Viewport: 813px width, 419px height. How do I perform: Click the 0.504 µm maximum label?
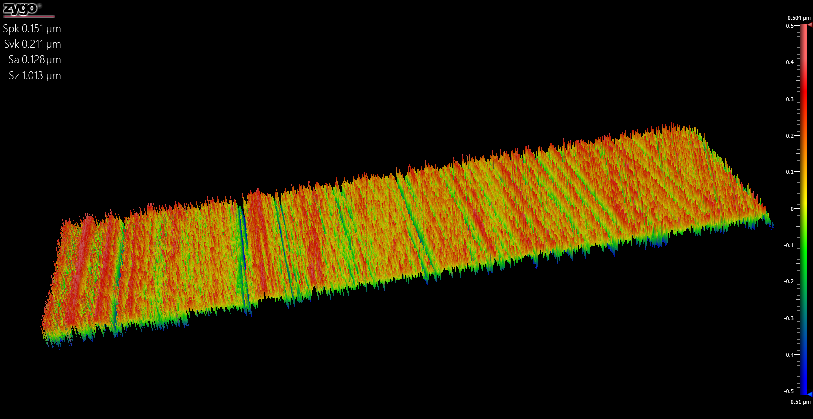click(x=799, y=18)
